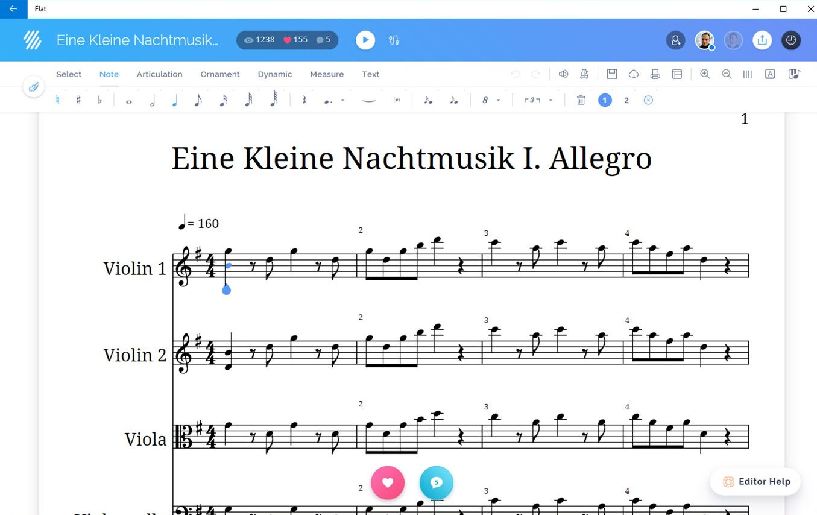Image resolution: width=817 pixels, height=515 pixels.
Task: Apply the sharp accidental
Action: pyautogui.click(x=78, y=100)
